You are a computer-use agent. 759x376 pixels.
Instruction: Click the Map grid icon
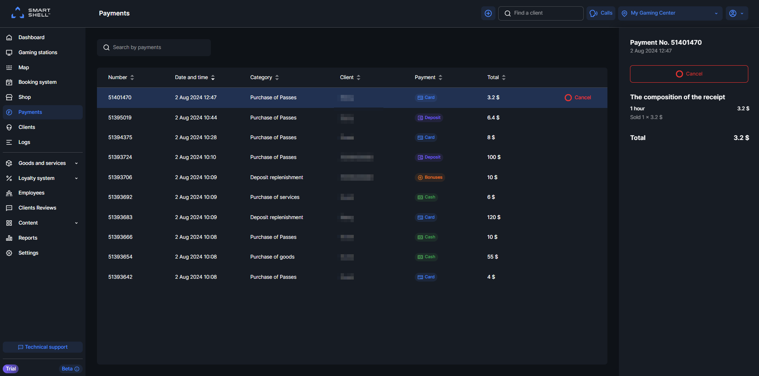click(x=9, y=68)
